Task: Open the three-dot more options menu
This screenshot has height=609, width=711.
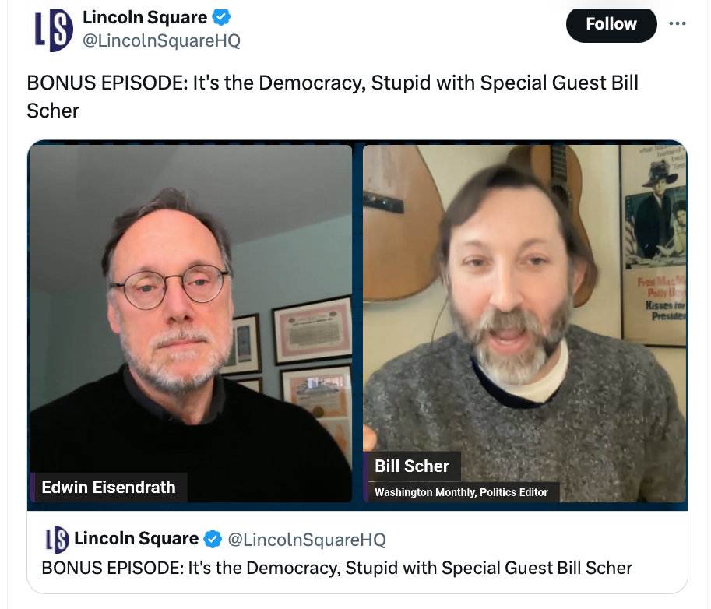Action: 678,24
